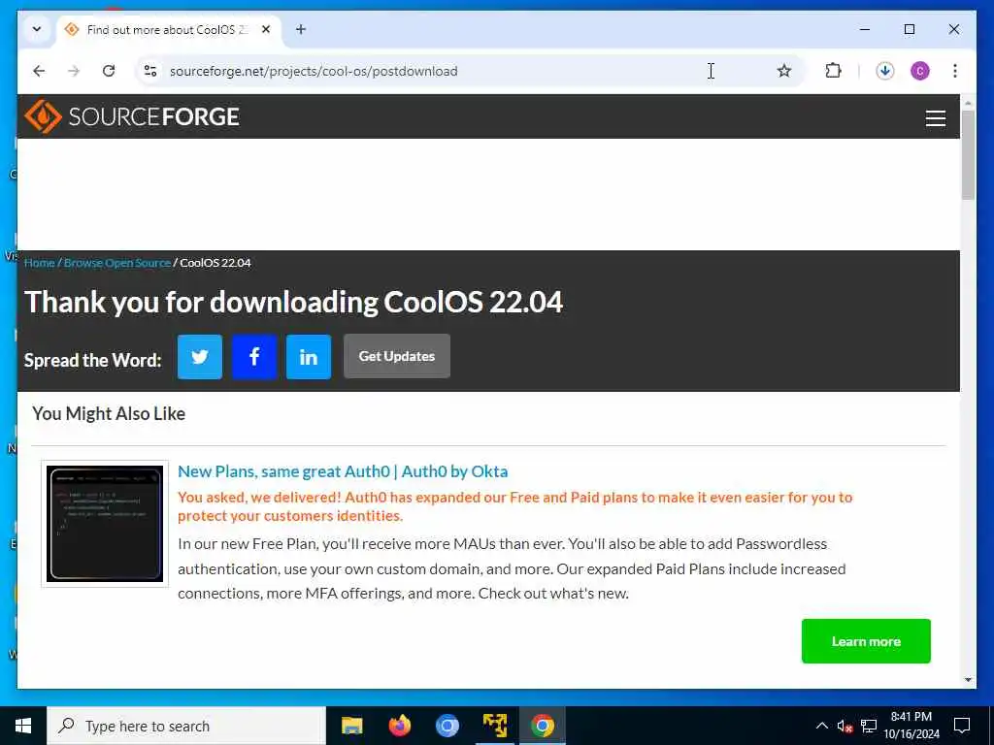Share on LinkedIn
994x745 pixels.
coord(309,357)
